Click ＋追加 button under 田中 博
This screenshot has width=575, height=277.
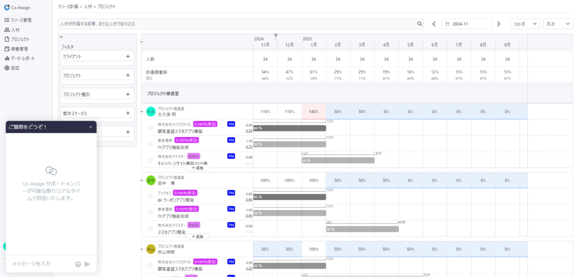pyautogui.click(x=197, y=237)
